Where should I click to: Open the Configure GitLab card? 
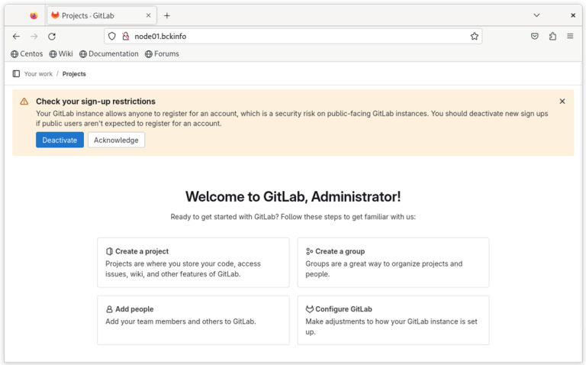(393, 320)
